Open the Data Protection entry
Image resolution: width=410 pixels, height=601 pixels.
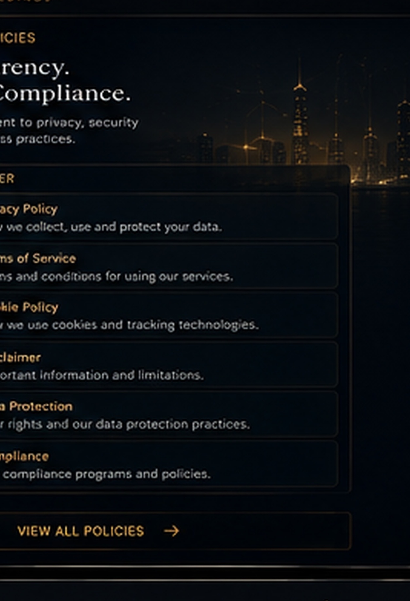(x=169, y=414)
